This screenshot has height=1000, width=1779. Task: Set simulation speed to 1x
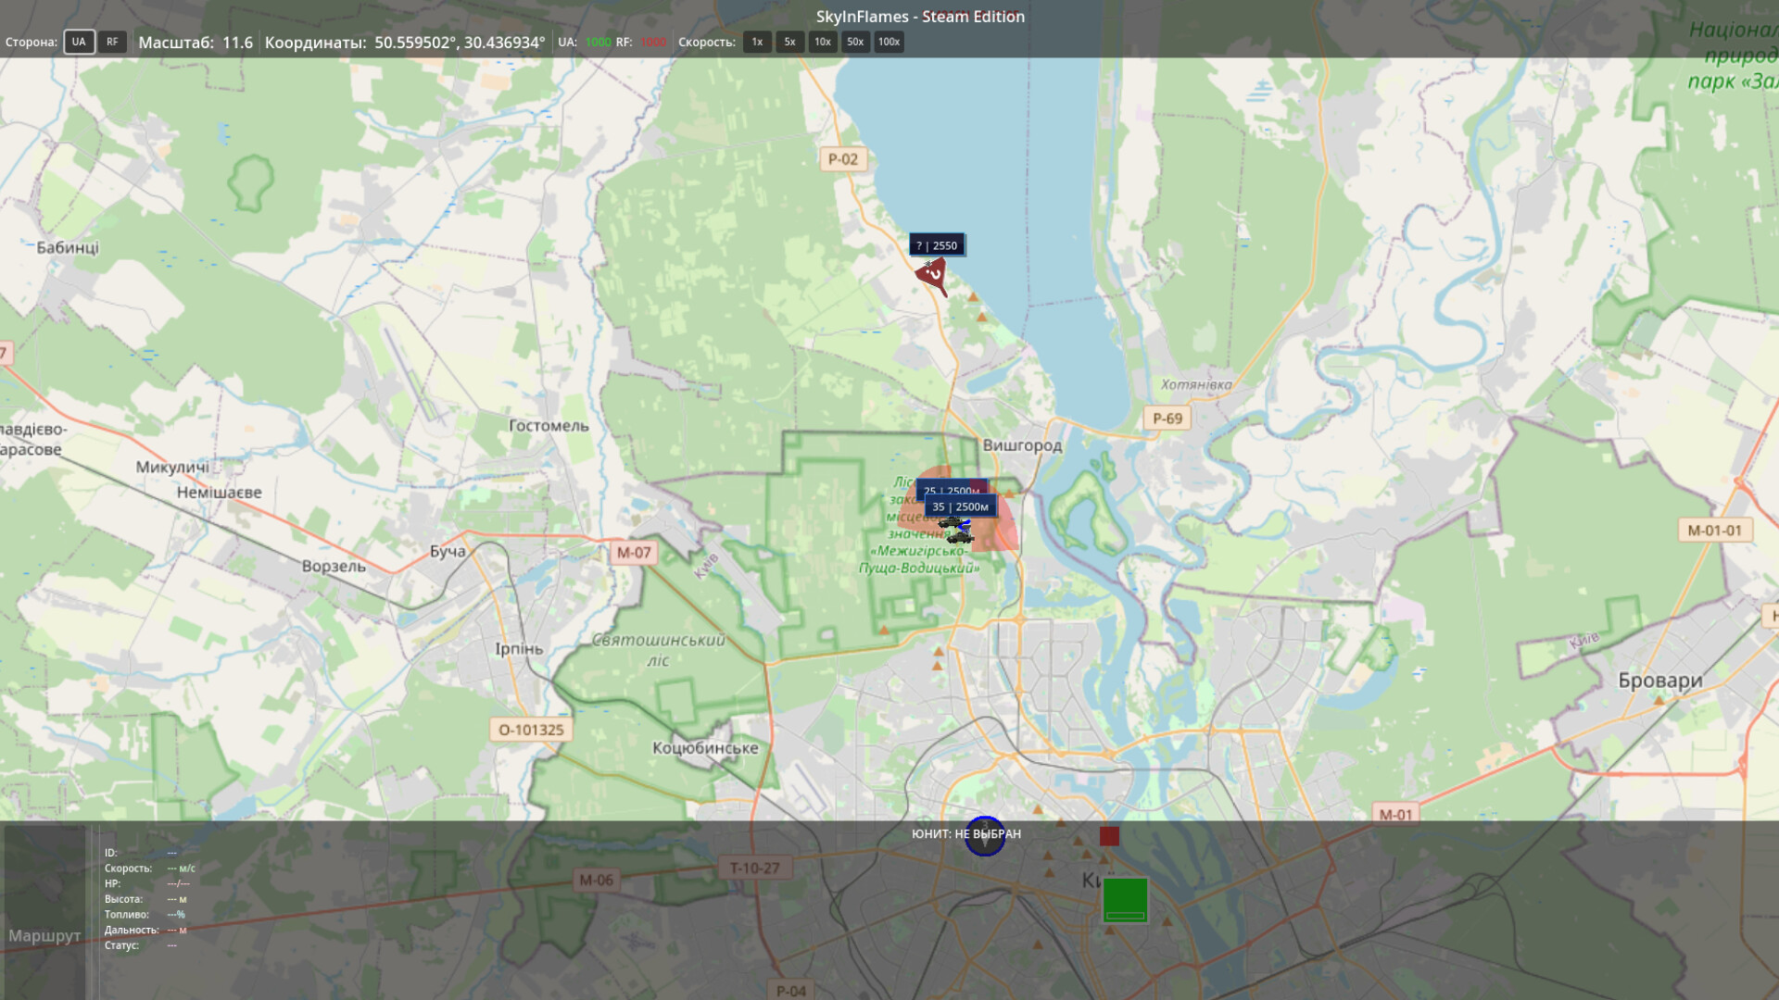[757, 42]
